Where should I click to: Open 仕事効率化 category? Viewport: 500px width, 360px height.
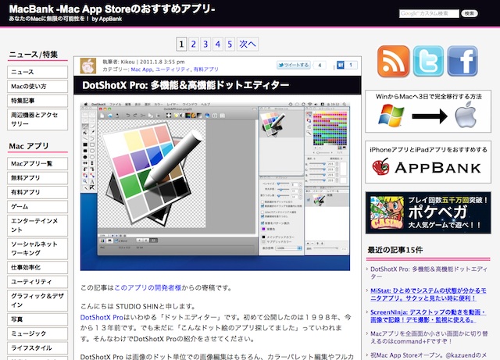(37, 268)
